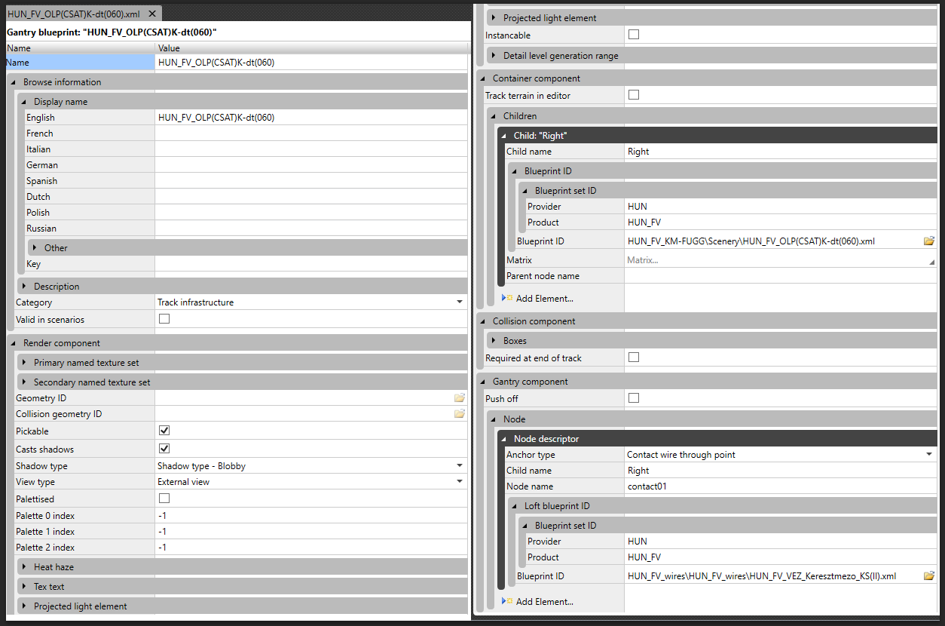Toggle Valid in scenarios checkbox
Image resolution: width=945 pixels, height=626 pixels.
[164, 319]
